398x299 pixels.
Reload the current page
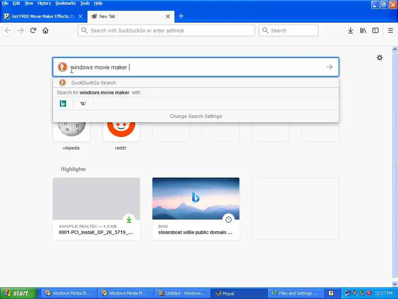tap(33, 30)
